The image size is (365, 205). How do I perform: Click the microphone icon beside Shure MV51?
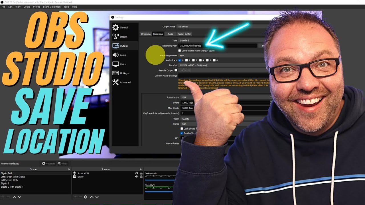[74, 173]
